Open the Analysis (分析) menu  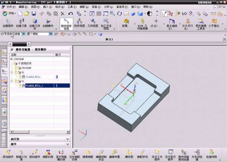(109, 7)
